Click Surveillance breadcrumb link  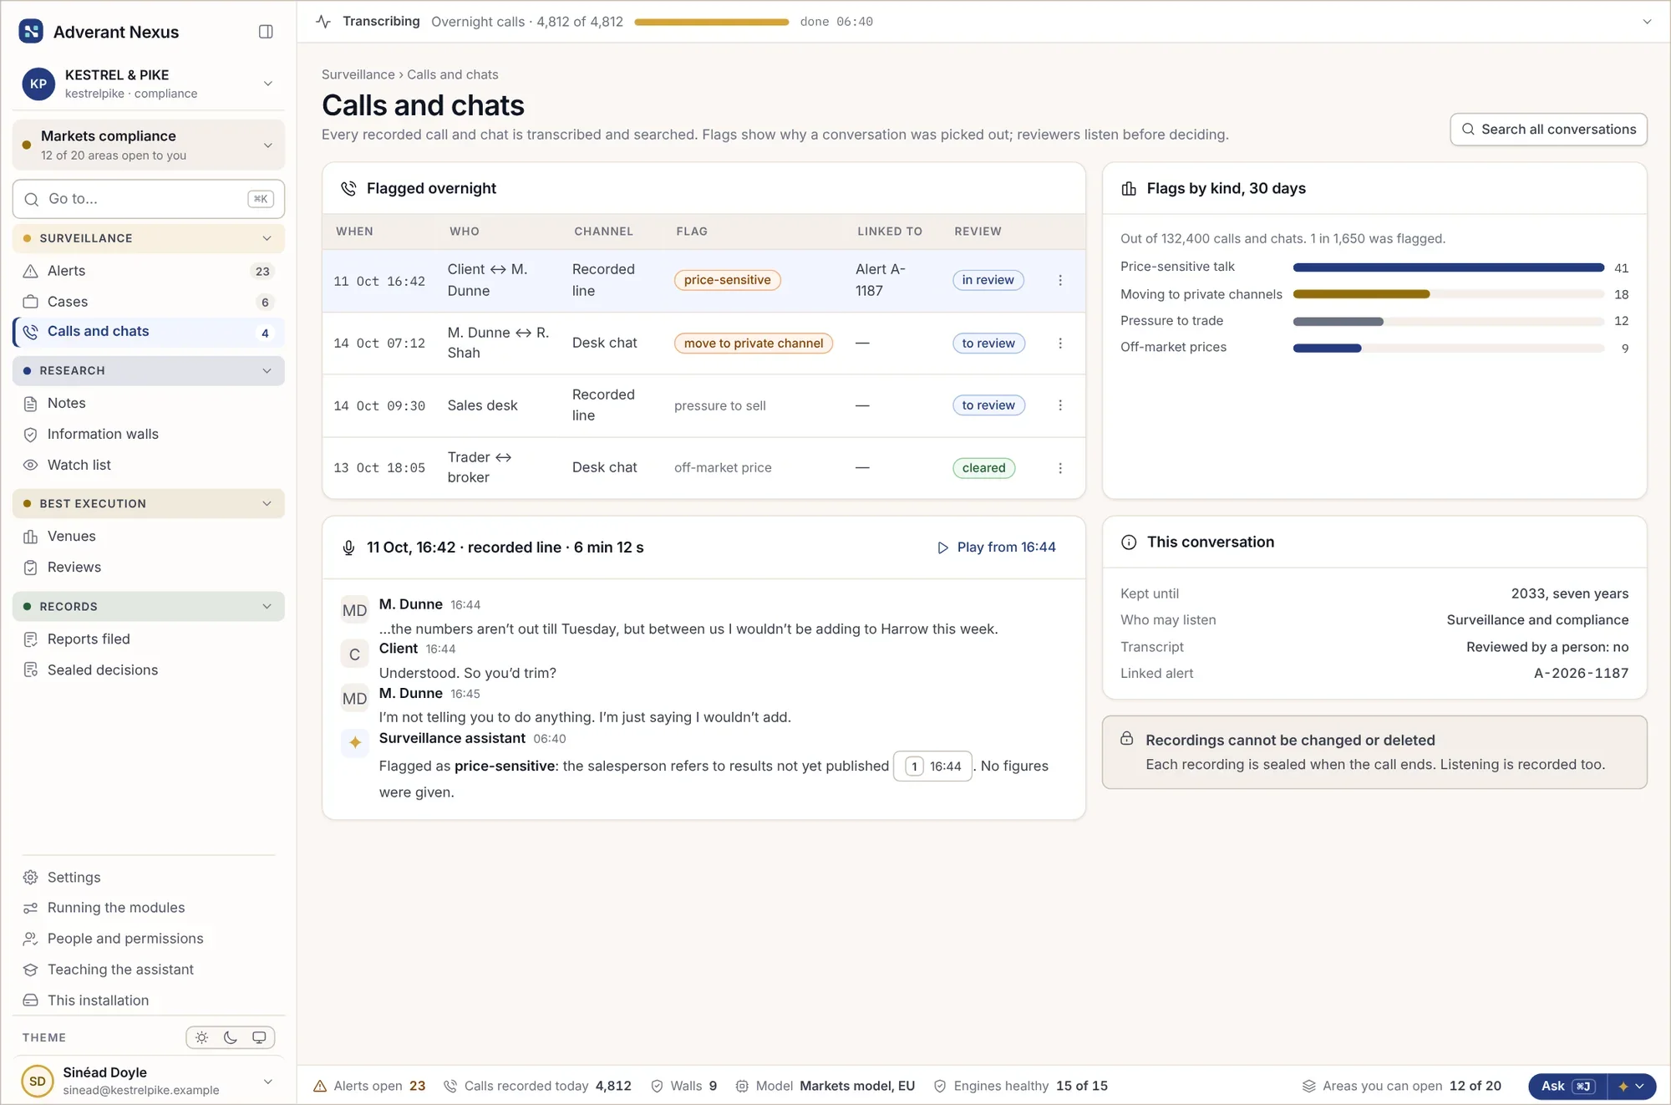coord(358,74)
